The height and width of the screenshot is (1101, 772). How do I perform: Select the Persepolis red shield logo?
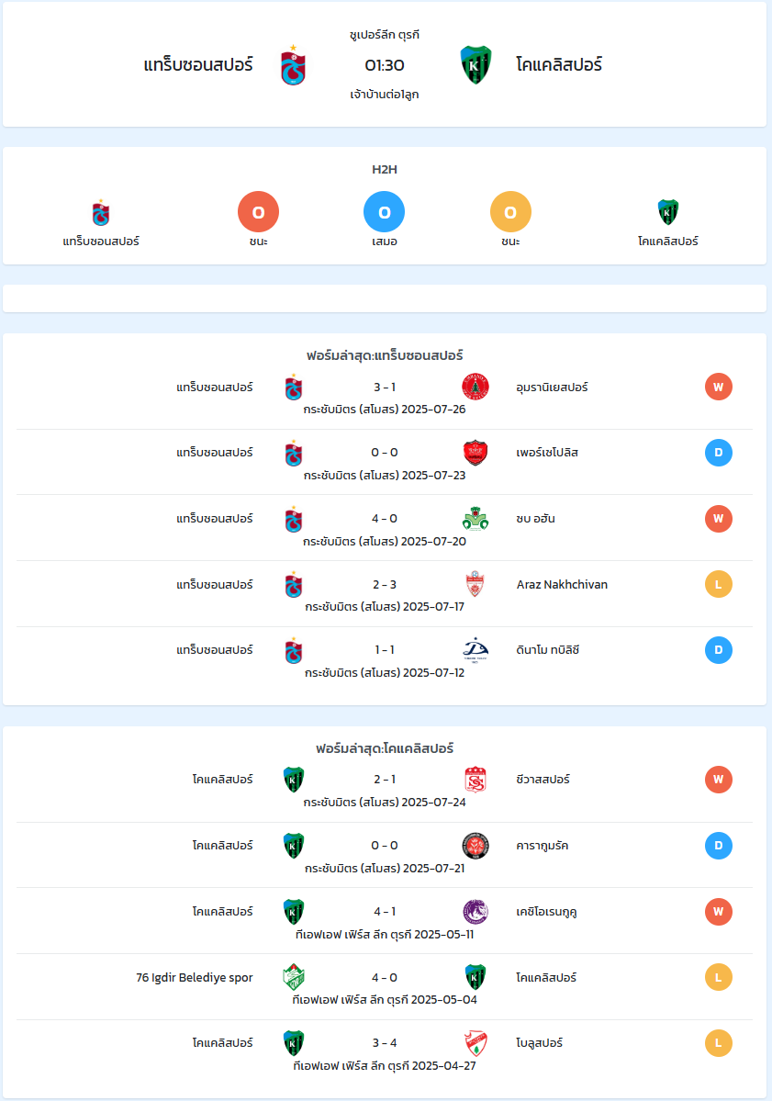476,453
